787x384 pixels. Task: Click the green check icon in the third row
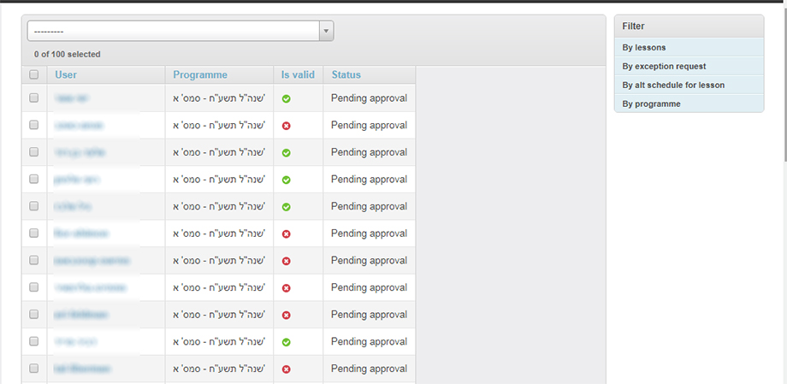pos(286,152)
